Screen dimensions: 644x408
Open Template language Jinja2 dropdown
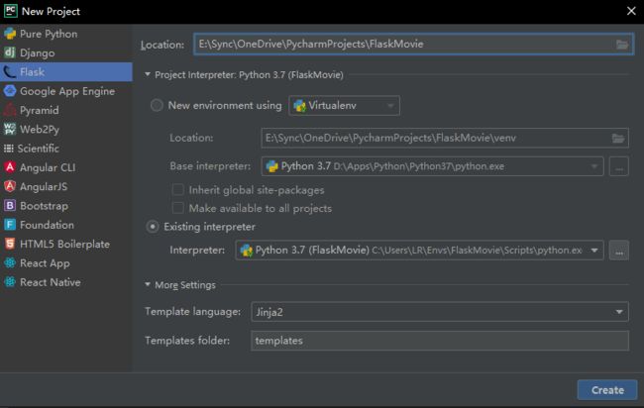pyautogui.click(x=440, y=312)
